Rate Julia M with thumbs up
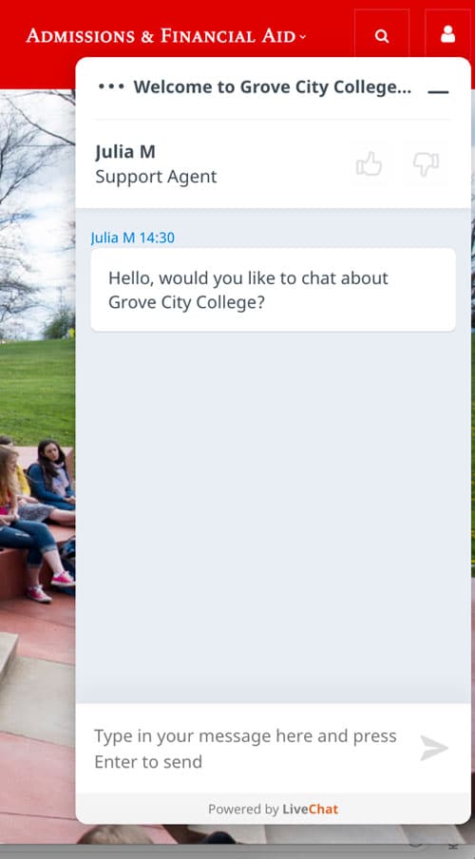 tap(370, 163)
